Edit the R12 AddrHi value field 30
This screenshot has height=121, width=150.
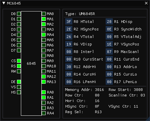69,67
